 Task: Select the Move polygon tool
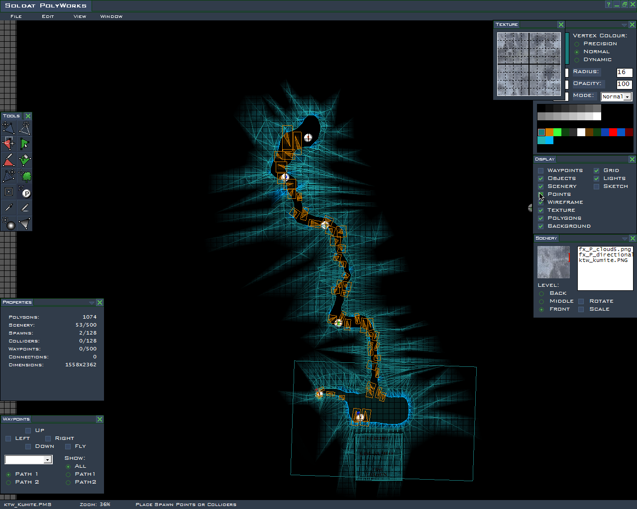pos(8,128)
